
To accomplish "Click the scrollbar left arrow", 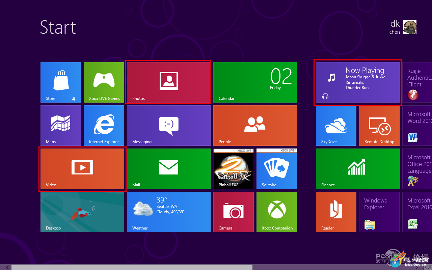I will tap(7, 267).
